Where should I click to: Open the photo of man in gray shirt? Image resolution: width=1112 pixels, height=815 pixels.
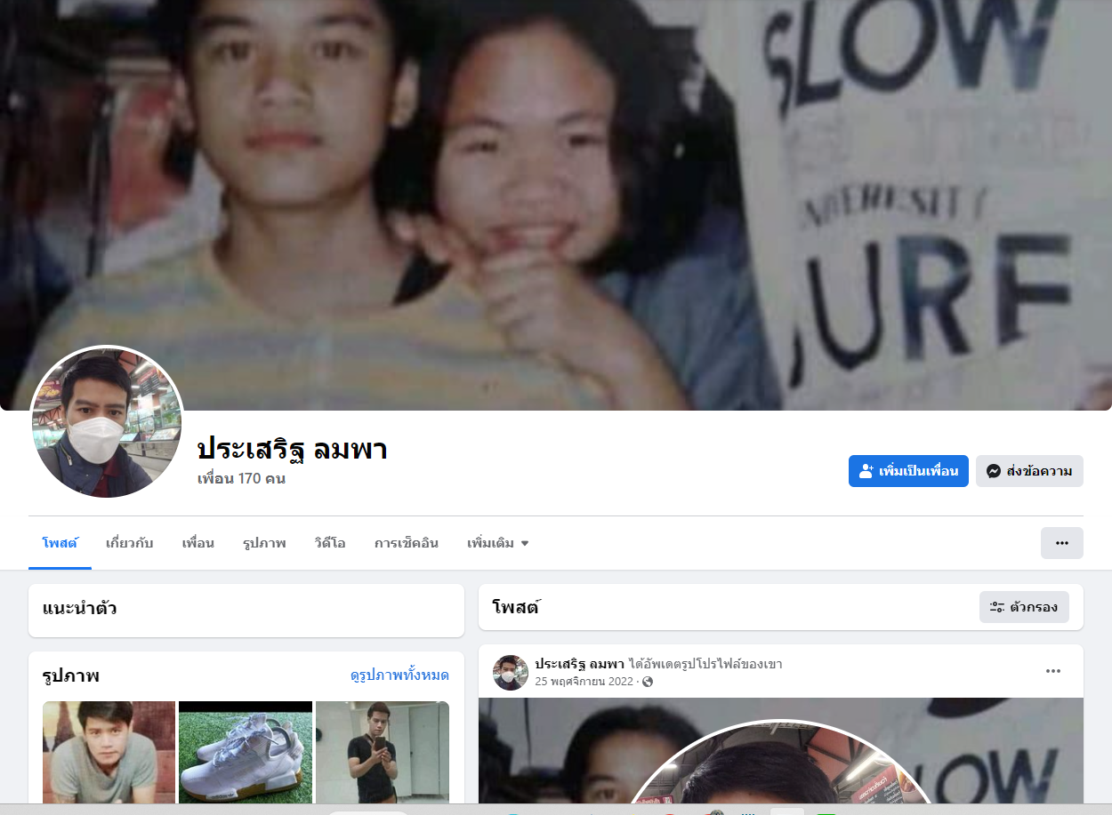point(109,752)
